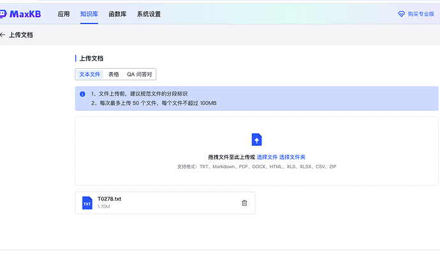Click the 选择文件 link
This screenshot has height=254, width=440.
point(267,157)
